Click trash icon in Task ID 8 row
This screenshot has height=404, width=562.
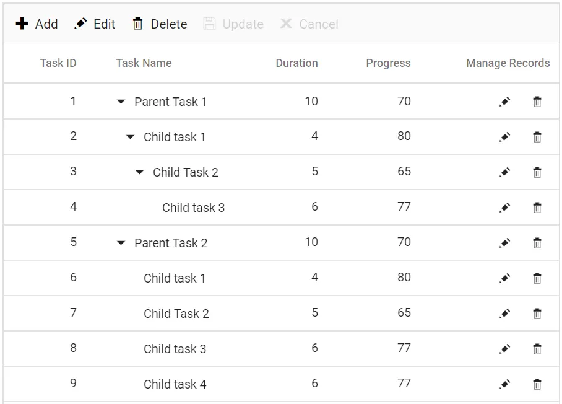pyautogui.click(x=537, y=349)
